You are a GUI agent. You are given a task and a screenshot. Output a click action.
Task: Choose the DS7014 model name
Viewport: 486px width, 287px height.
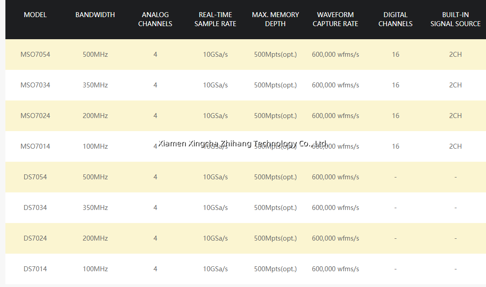coord(35,269)
